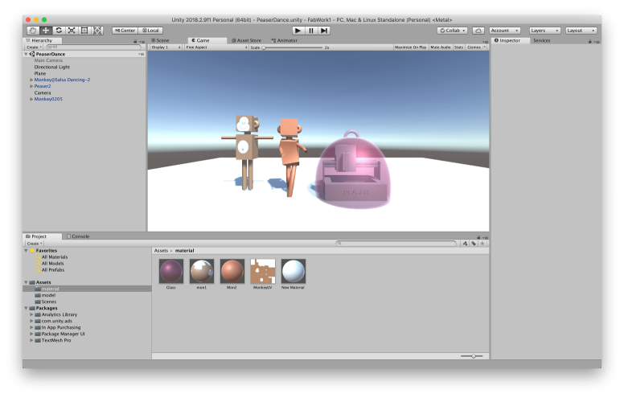Open the Project Create dropdown
The image size is (624, 398).
click(x=35, y=243)
